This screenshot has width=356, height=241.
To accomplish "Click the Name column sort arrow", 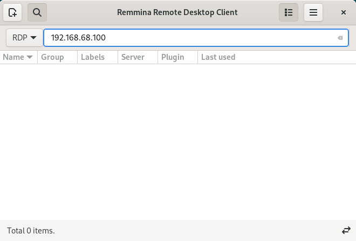I will [29, 57].
